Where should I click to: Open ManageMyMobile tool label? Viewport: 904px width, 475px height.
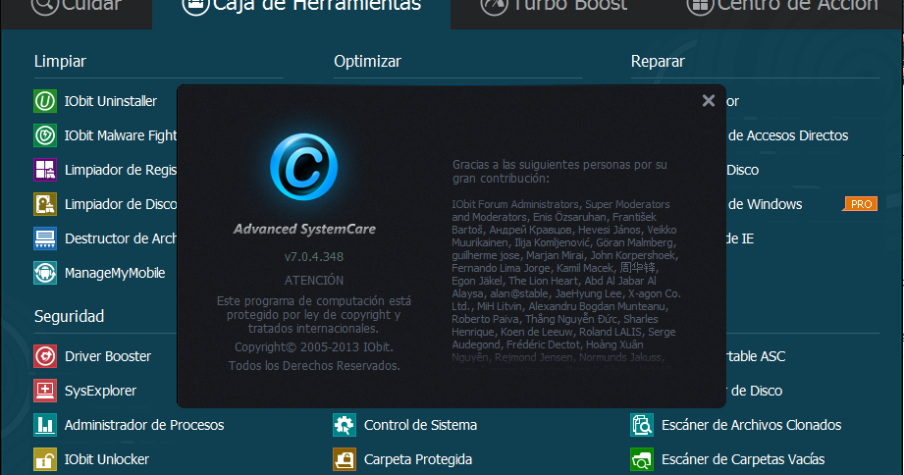pos(115,273)
